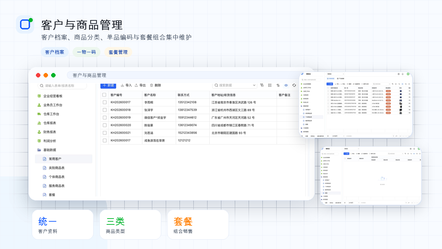Click the bell icon in the upper right window

pyautogui.click(x=403, y=74)
